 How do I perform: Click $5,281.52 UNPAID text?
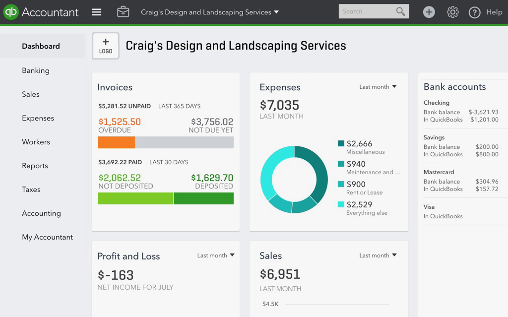[125, 106]
